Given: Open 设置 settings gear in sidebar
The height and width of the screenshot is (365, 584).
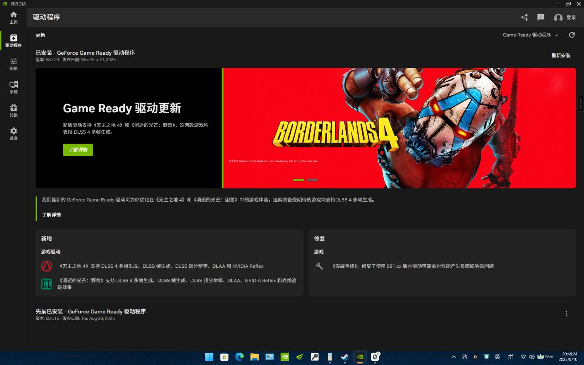Looking at the screenshot, I should coord(14,134).
